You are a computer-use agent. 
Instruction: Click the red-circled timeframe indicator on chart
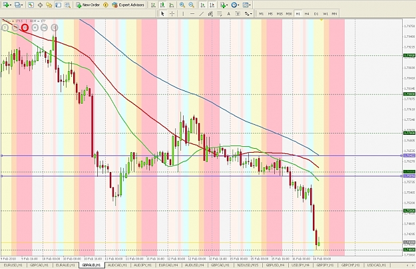point(25,27)
